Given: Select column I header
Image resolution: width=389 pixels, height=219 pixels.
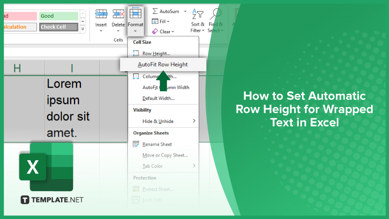Looking at the screenshot, I should [72, 68].
